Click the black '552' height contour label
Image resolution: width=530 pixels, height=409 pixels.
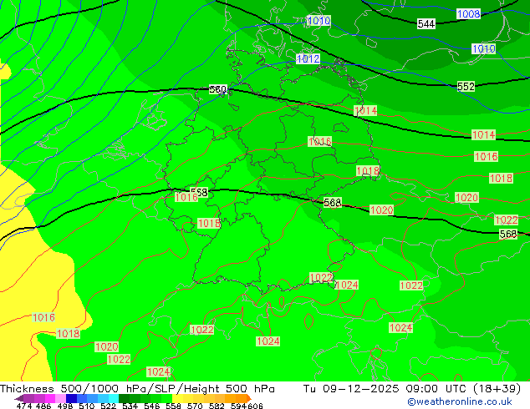[x=466, y=86]
